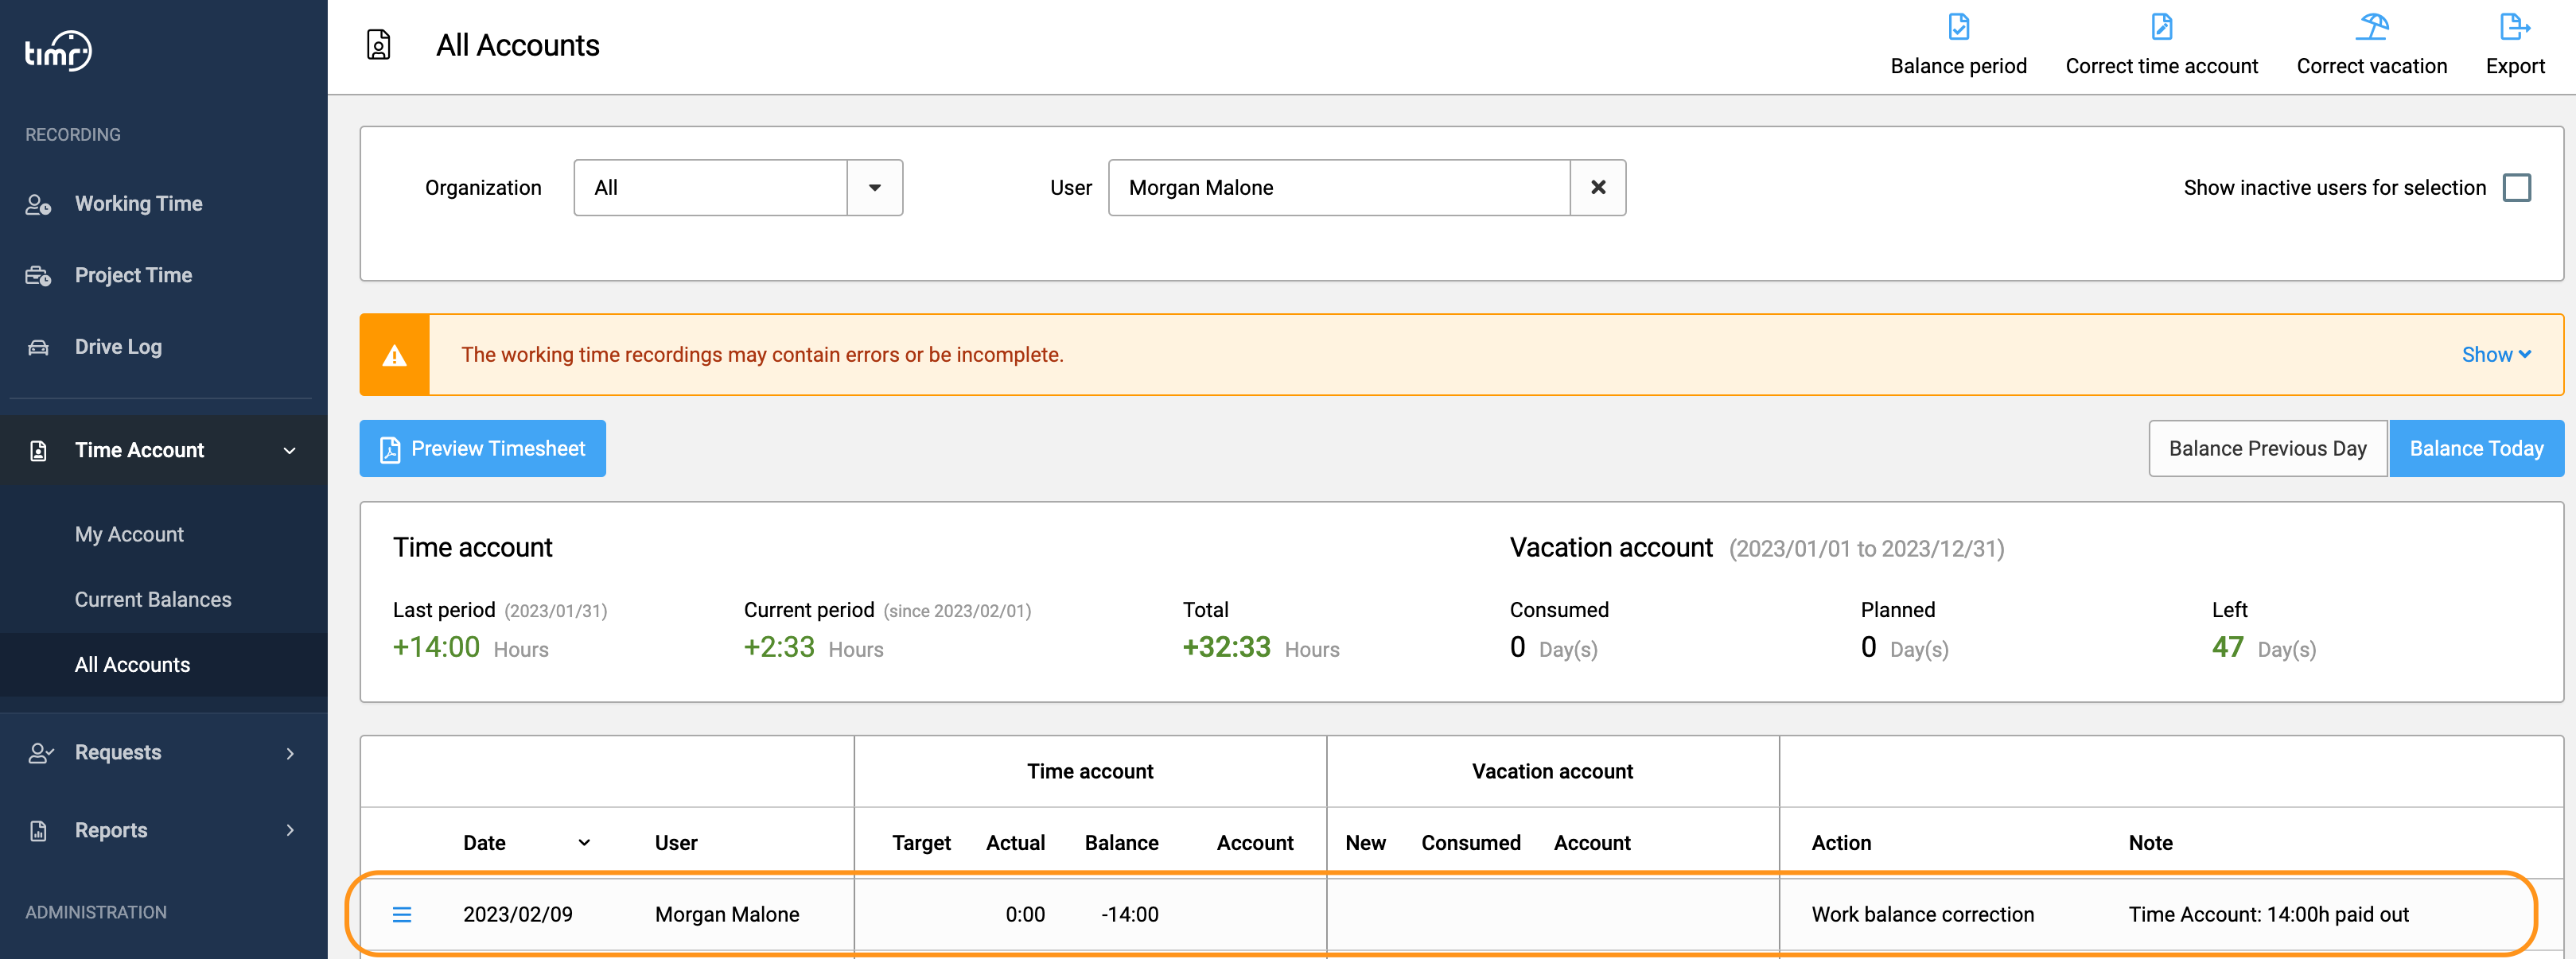This screenshot has width=2576, height=959.
Task: Click the Action column header
Action: point(1841,843)
